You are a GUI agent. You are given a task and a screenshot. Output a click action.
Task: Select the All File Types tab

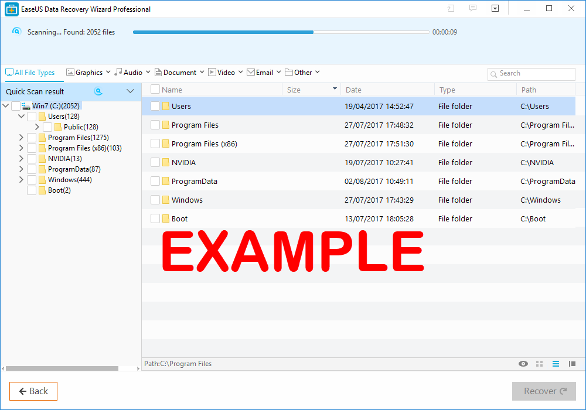click(30, 73)
